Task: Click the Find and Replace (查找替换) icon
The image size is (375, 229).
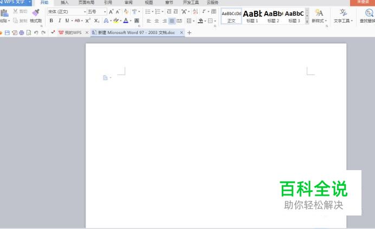Action: point(369,13)
